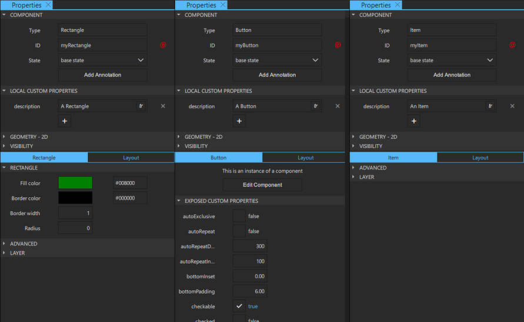The width and height of the screenshot is (524, 322).
Task: Click the Edit Component button
Action: 262,185
